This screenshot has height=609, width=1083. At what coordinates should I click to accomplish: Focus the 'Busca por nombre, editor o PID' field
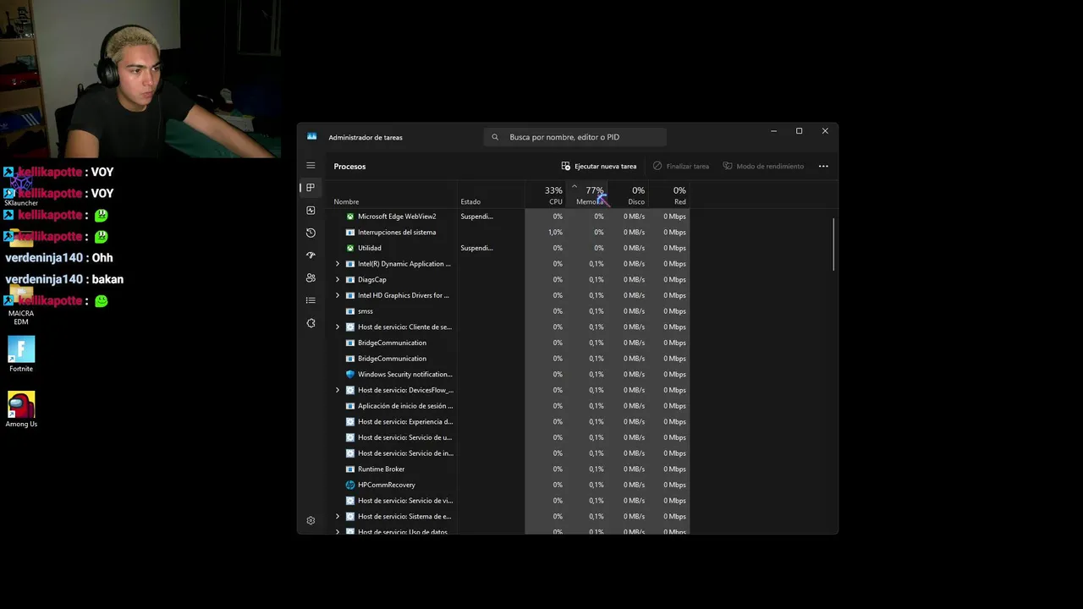point(575,137)
